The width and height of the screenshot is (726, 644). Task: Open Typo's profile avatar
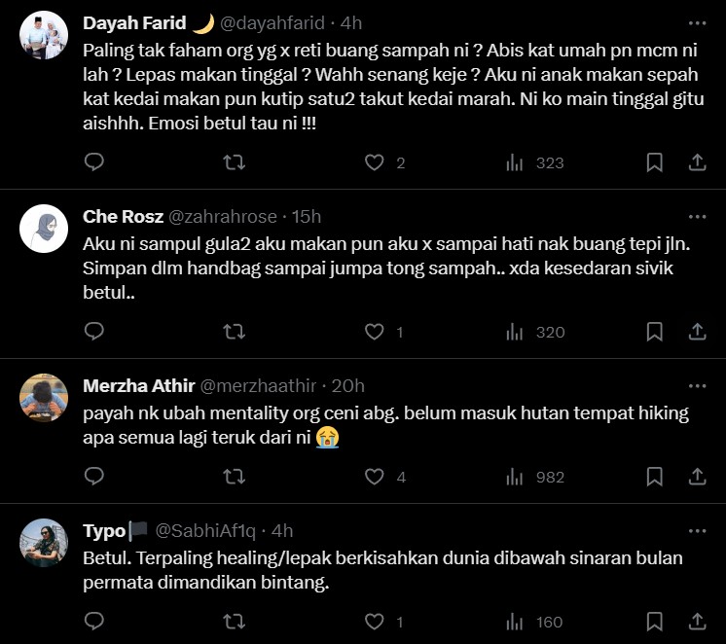pos(44,543)
